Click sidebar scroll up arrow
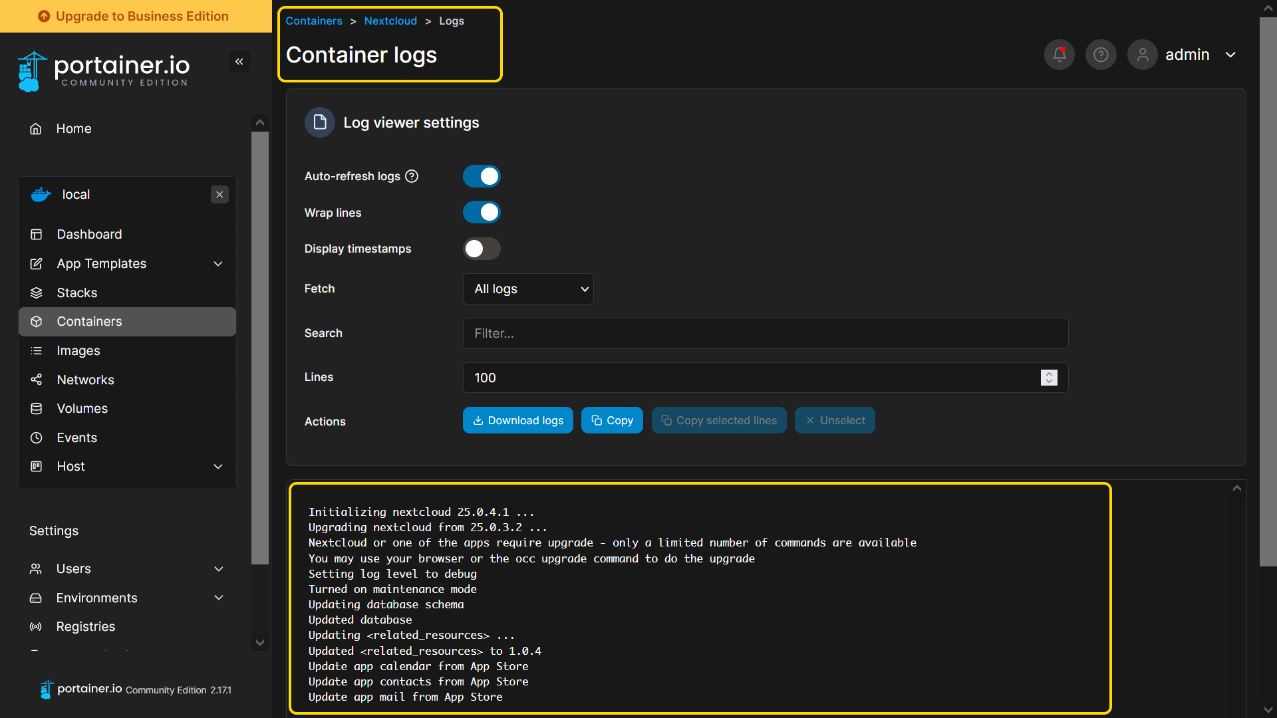This screenshot has width=1277, height=718. click(260, 122)
